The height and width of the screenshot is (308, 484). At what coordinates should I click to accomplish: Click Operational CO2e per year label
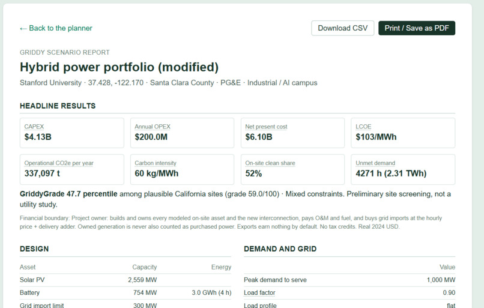[59, 163]
